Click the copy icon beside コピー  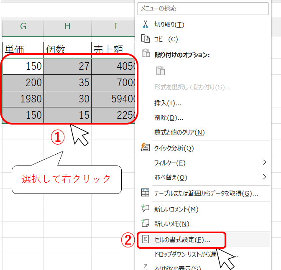(146, 39)
